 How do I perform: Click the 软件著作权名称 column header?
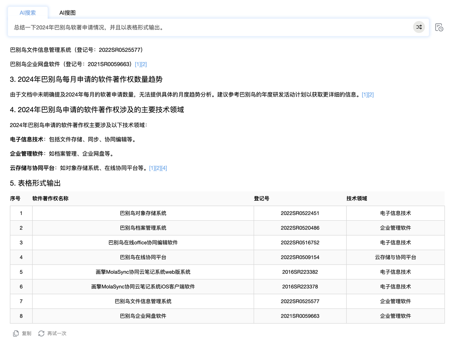pos(50,199)
